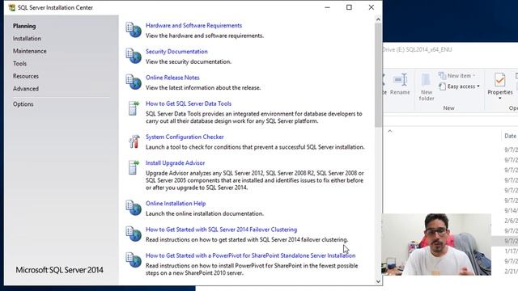Click the Hardware and Software Requirements globe icon
This screenshot has height=291, width=518.
point(134,30)
